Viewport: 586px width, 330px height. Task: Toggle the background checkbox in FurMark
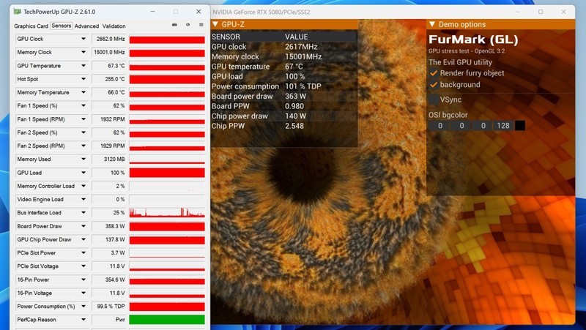(434, 85)
